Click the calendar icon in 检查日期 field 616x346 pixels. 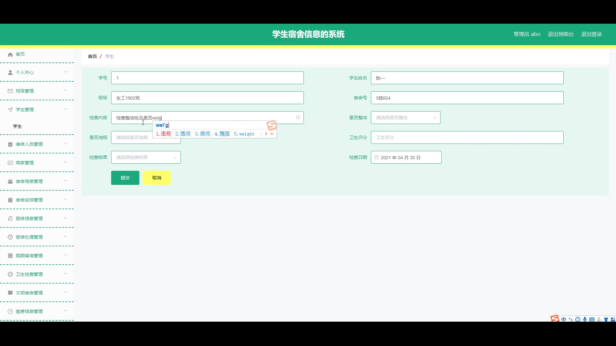(376, 157)
